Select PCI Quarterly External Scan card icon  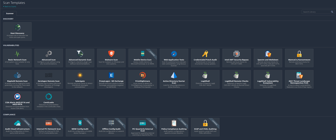click(x=143, y=123)
